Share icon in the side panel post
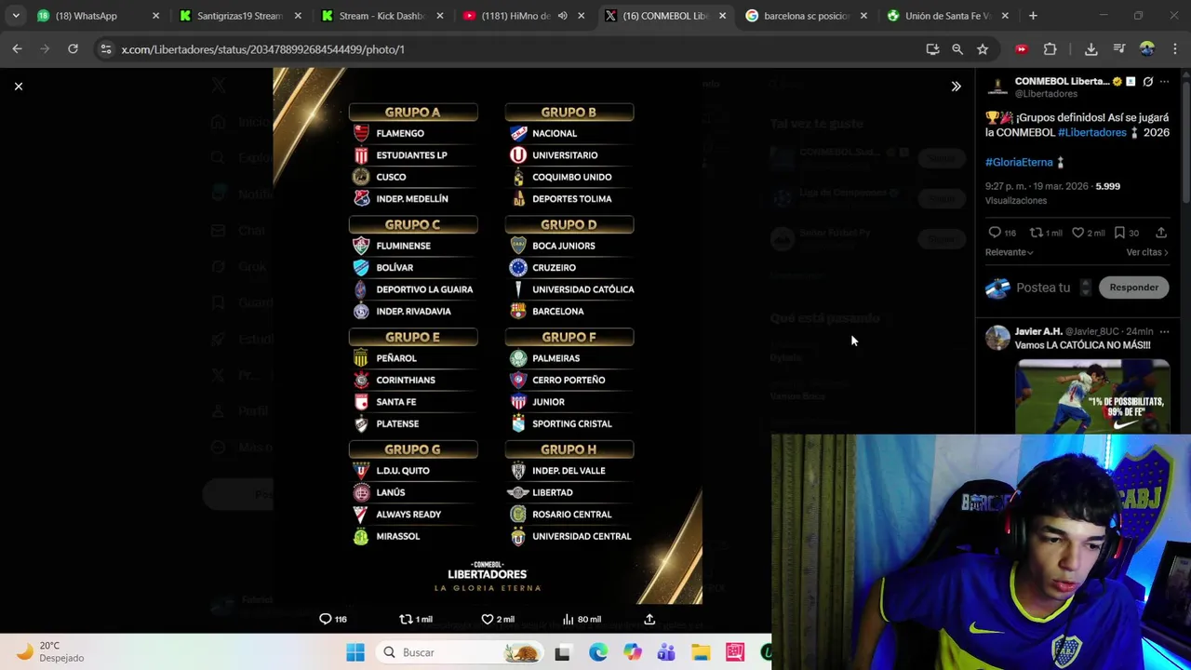Viewport: 1191px width, 670px height. (1161, 233)
